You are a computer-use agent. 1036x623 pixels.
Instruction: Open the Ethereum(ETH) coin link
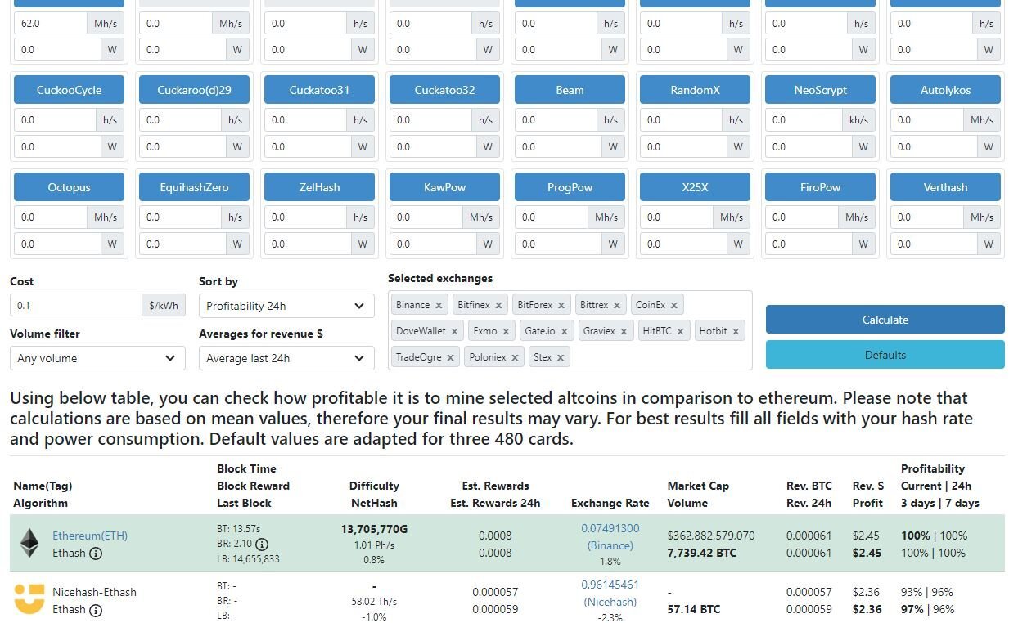(90, 536)
